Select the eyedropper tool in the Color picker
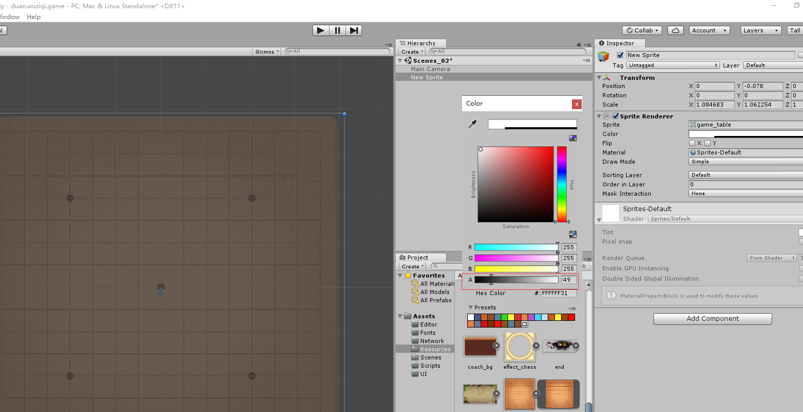The height and width of the screenshot is (412, 803). pos(472,124)
